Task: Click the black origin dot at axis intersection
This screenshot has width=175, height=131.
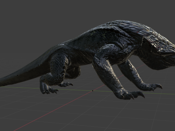Action: 93,91
